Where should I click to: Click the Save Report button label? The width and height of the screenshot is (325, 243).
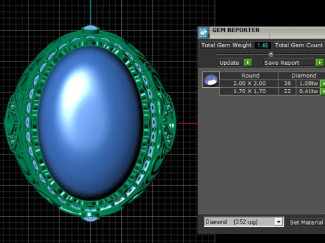coord(282,63)
